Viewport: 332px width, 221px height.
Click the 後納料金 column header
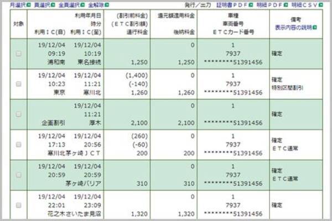tap(184, 32)
